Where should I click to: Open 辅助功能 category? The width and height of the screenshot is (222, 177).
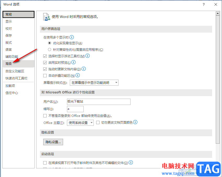pyautogui.click(x=18, y=56)
